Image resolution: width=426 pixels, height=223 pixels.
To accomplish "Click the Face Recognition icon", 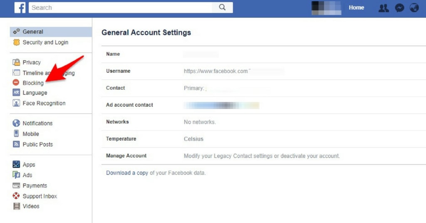I will point(16,103).
